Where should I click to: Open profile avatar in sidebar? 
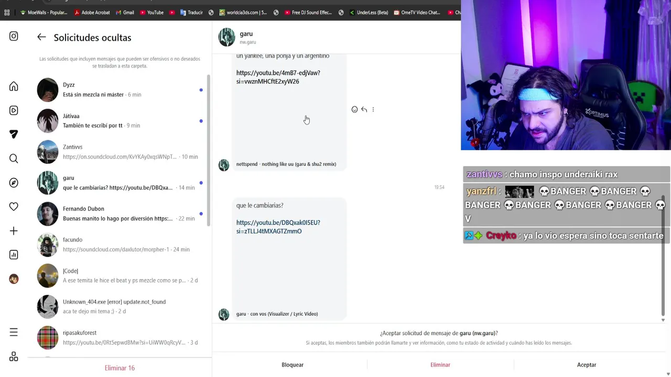[x=14, y=279]
